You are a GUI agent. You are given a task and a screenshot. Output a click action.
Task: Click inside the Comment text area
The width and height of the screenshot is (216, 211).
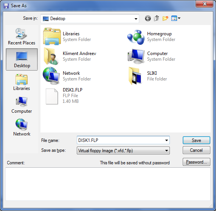pyautogui.click(x=108, y=184)
